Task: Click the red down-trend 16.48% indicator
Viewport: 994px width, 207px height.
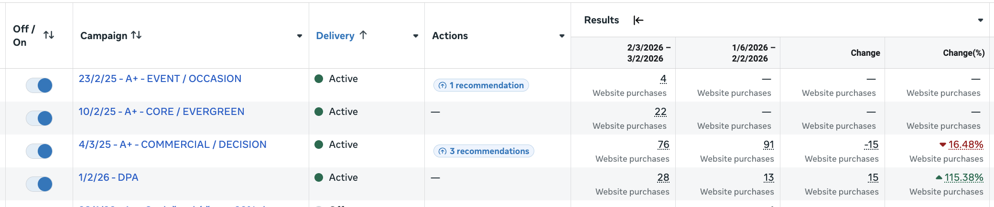Action: [x=942, y=145]
